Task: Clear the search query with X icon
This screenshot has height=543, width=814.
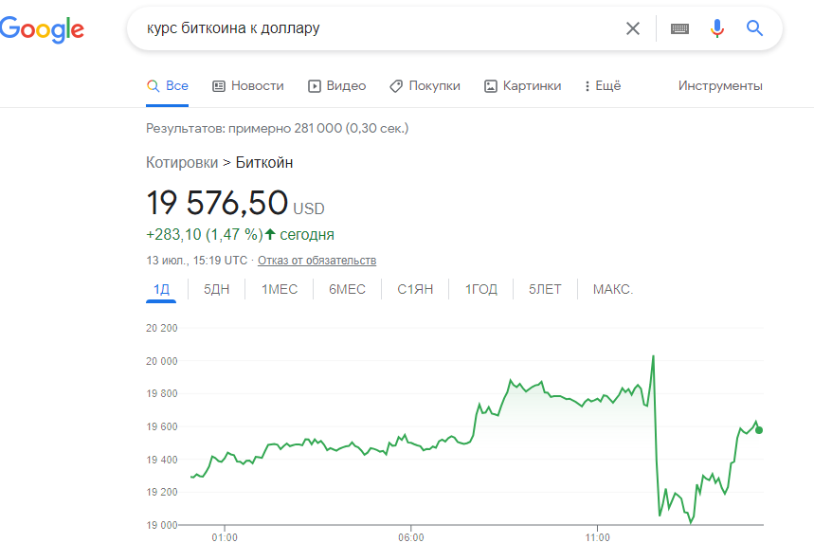Action: 633,28
